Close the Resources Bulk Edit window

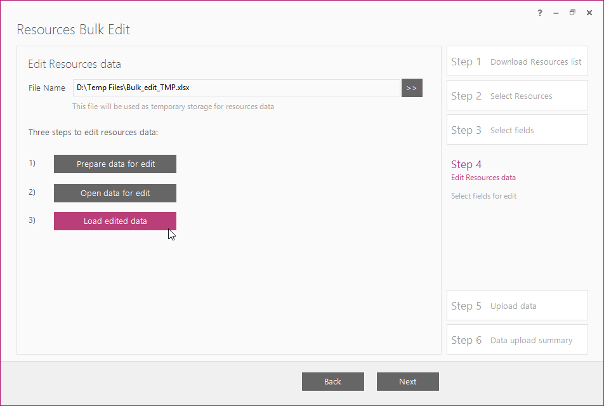point(589,13)
